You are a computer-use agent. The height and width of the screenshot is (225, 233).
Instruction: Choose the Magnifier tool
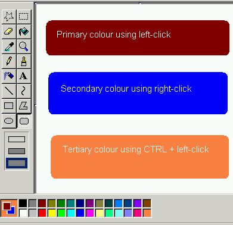24,46
